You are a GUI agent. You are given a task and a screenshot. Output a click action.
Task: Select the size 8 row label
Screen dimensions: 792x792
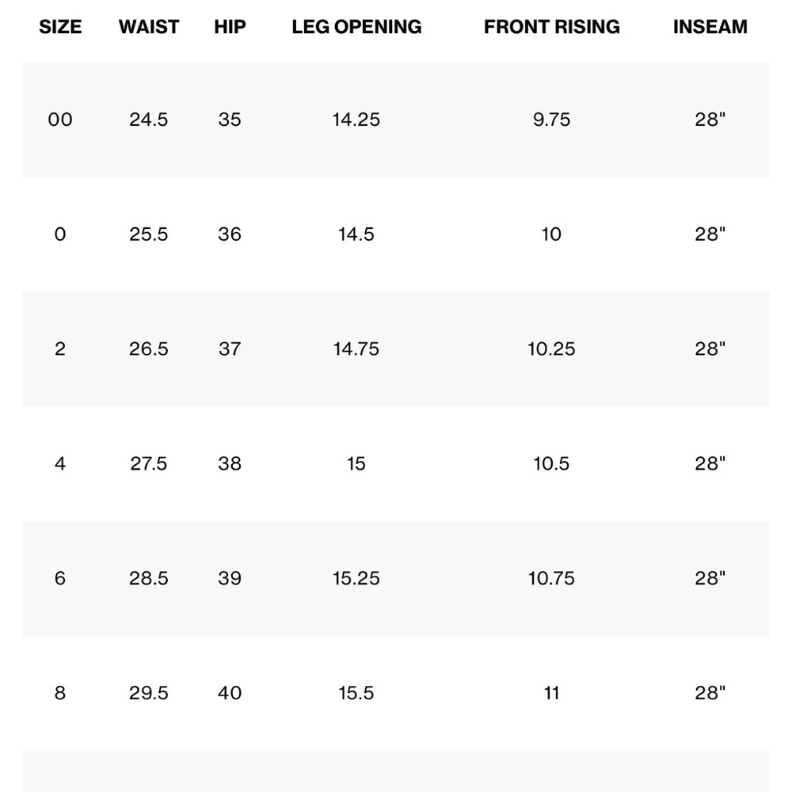(x=60, y=694)
